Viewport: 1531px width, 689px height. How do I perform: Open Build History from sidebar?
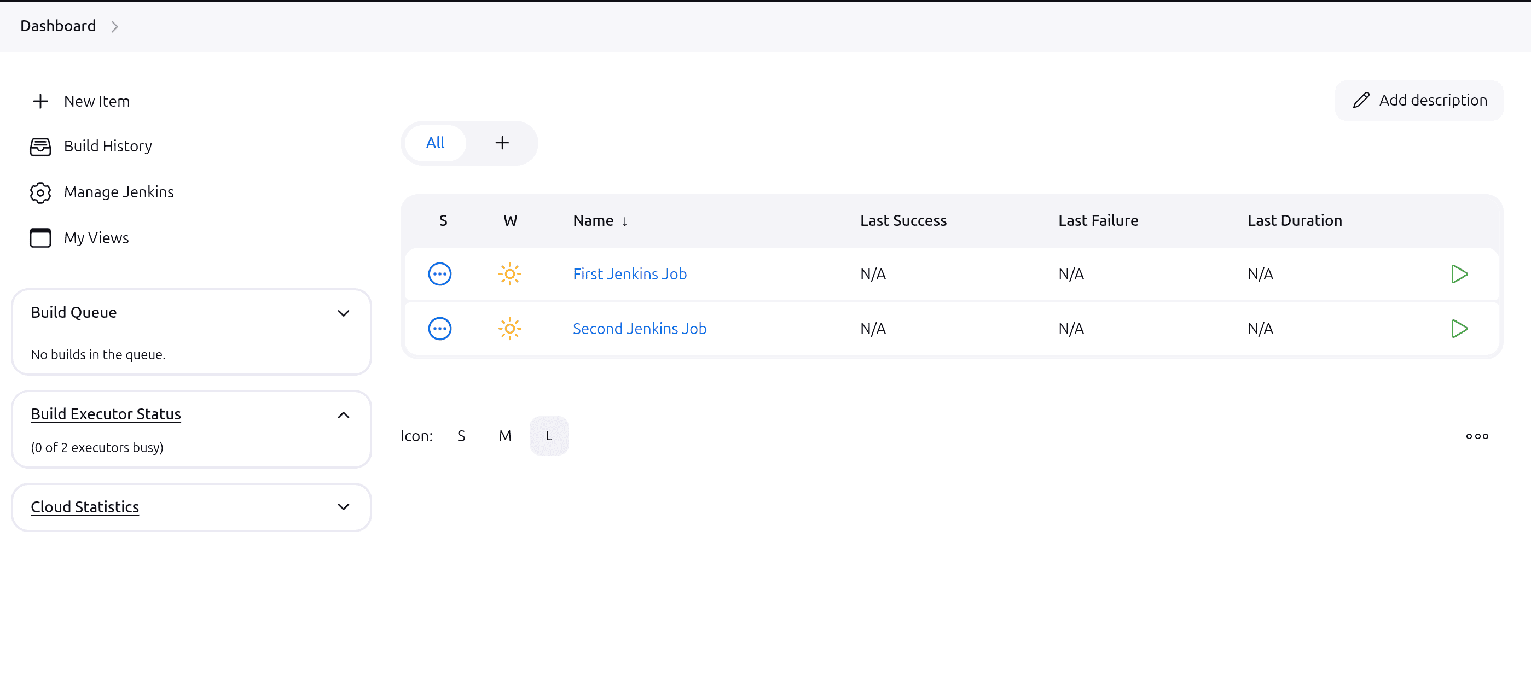click(x=108, y=146)
